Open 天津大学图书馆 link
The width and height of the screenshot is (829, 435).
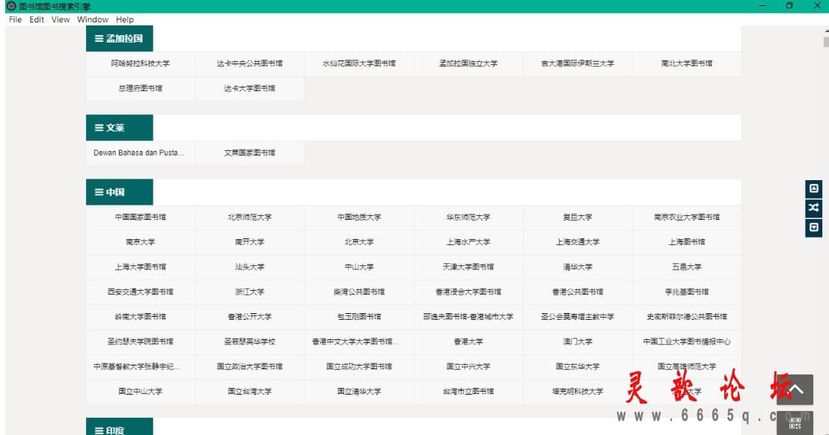[468, 267]
